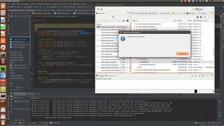Expand the com.android.speechrecorder folder
This screenshot has width=224, height=126.
tap(134, 24)
